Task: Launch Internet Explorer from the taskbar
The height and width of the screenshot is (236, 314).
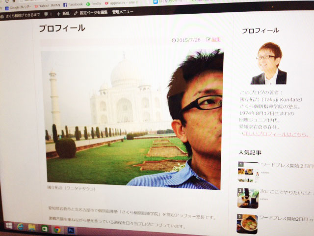Action: 21,227
